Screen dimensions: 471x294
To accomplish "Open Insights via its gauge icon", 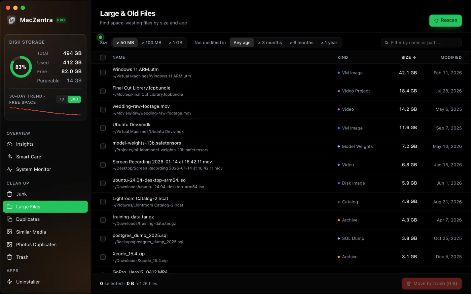I will click(10, 144).
